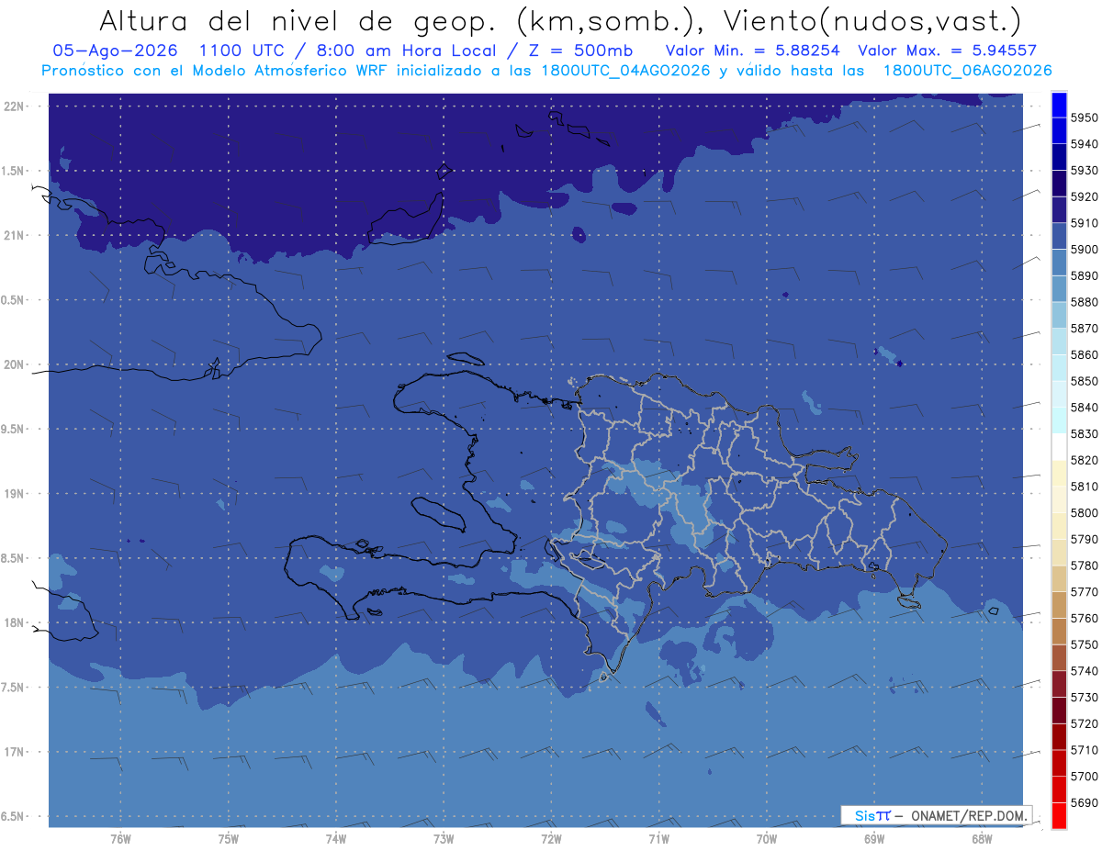Click the '5760' legend value

click(x=1085, y=618)
